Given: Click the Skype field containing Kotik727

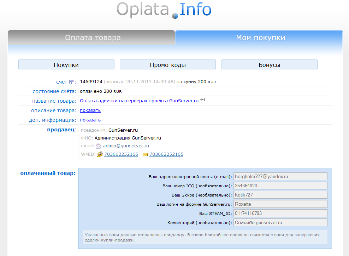Looking at the screenshot, I should [280, 195].
